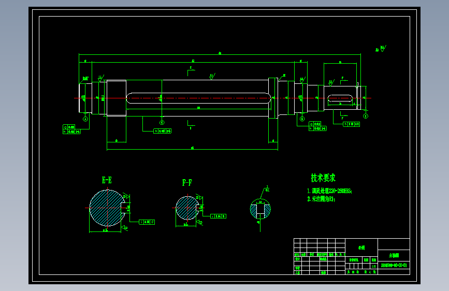Click the tolerance frame beside E-E section

point(147,222)
